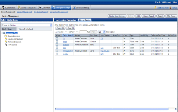Click the History Search button
The width and height of the screenshot is (178, 112).
point(149,16)
